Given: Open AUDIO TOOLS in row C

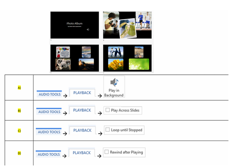Looking at the screenshot, I should 49,132.
